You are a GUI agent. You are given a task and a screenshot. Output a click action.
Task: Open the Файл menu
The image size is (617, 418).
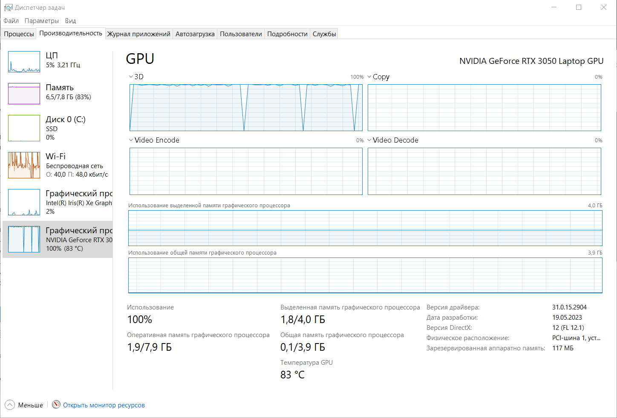(x=11, y=20)
